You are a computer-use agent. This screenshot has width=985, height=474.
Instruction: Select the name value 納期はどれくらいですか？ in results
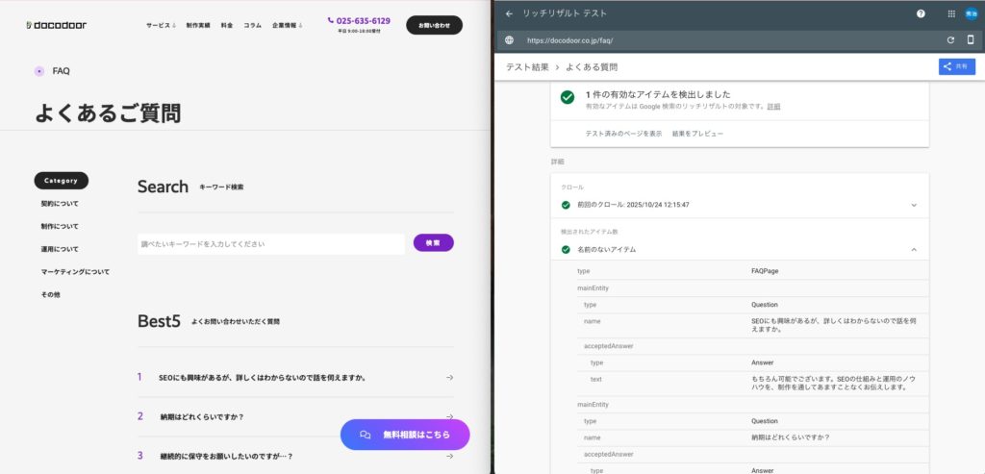790,437
